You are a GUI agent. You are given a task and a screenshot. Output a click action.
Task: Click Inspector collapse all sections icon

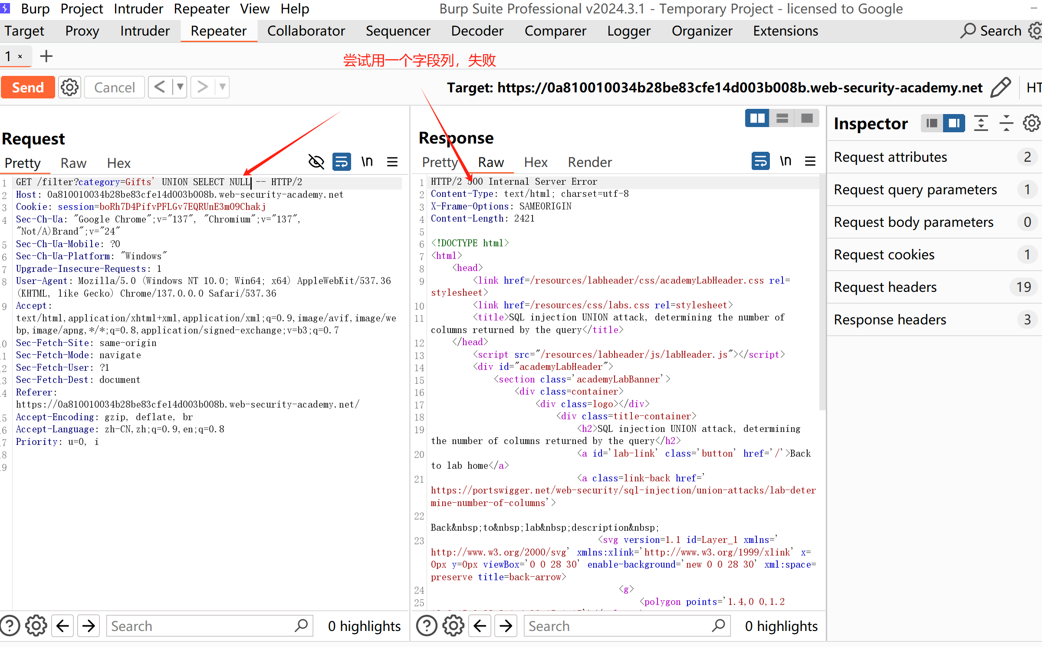[x=1006, y=124]
